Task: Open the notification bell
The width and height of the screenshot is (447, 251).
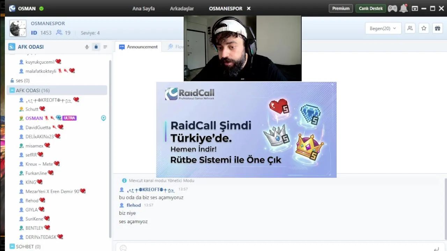Action: 404,8
